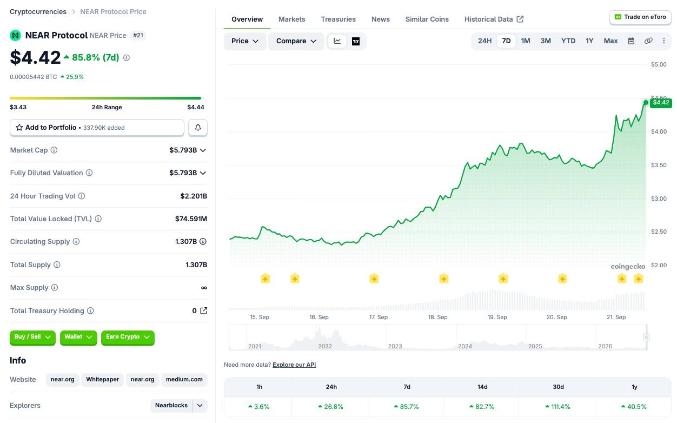Click the news marker under 19. Sep
The image size is (677, 423).
click(503, 279)
